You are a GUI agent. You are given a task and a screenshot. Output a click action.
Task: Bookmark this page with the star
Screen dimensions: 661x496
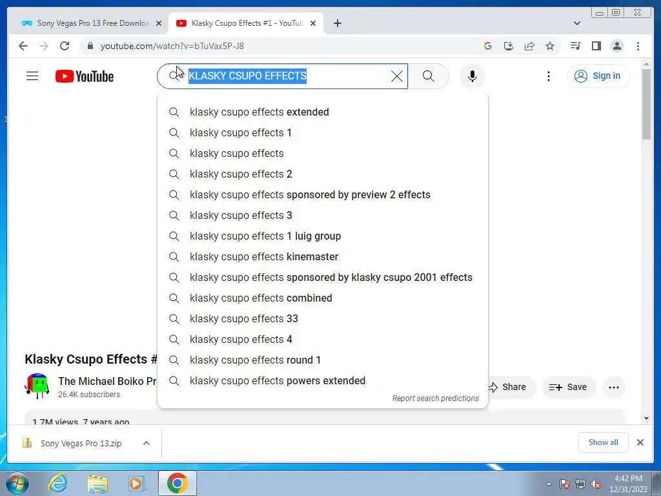tap(550, 46)
